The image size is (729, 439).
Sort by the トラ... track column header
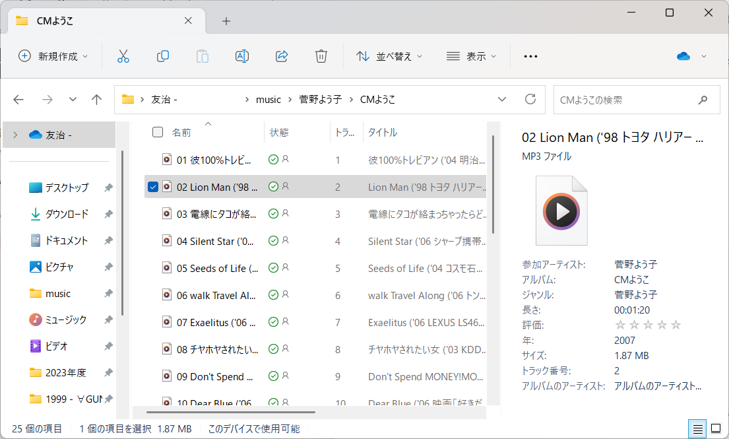pyautogui.click(x=344, y=133)
